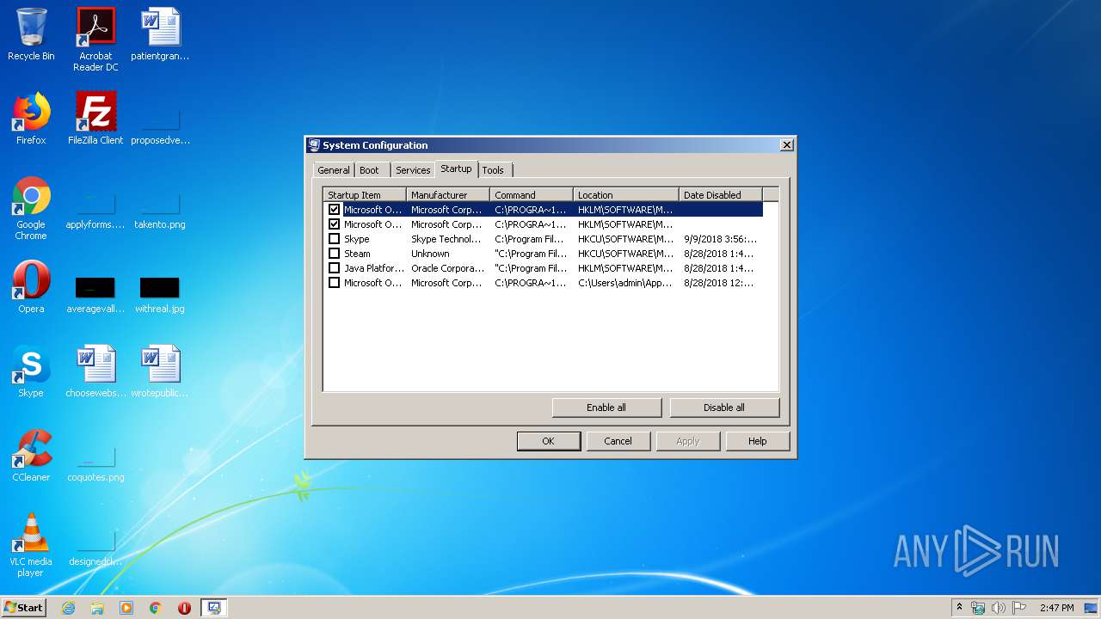Switch to the General tab
Image resolution: width=1101 pixels, height=619 pixels.
tap(334, 170)
